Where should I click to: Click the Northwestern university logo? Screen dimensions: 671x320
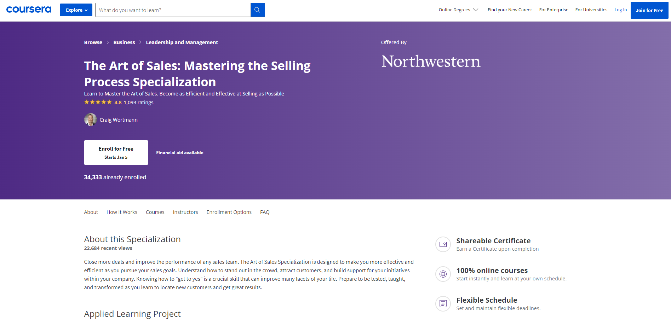click(x=431, y=62)
